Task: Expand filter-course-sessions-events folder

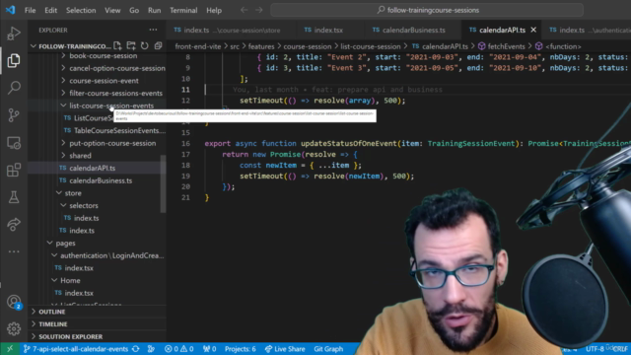Action: point(111,93)
